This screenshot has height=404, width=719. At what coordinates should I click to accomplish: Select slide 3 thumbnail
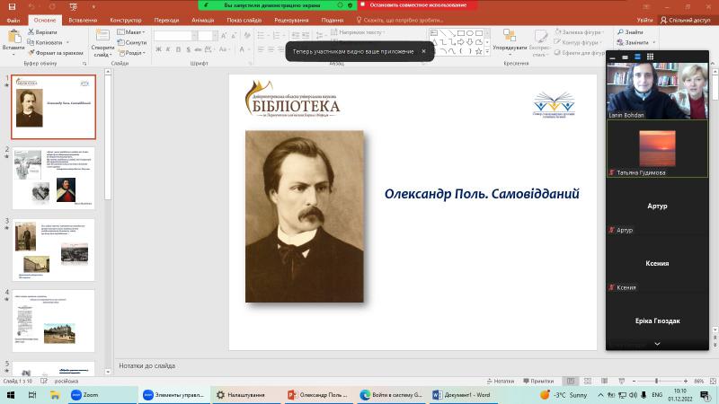[53, 250]
